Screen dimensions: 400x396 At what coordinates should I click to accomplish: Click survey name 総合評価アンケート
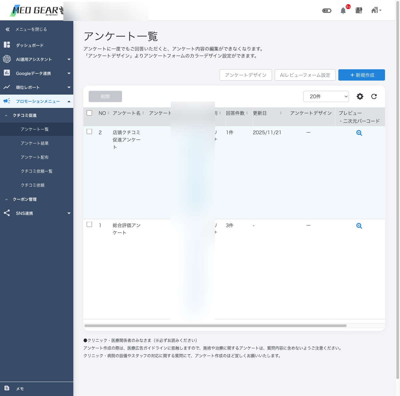pyautogui.click(x=127, y=229)
